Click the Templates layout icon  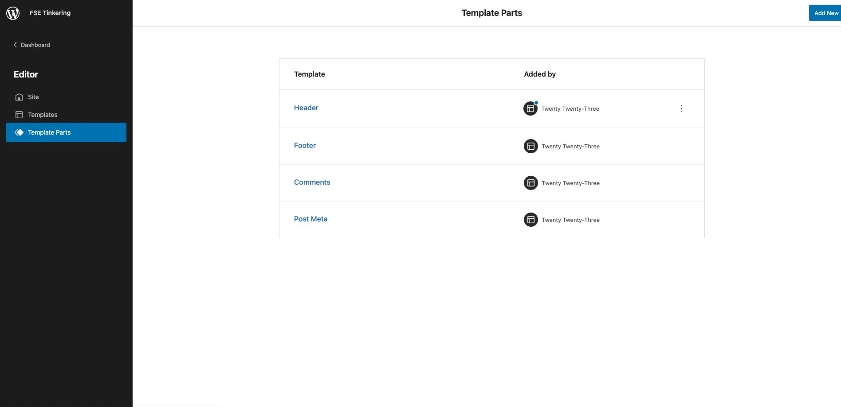(x=19, y=115)
